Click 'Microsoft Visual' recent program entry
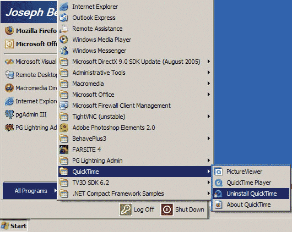 click(x=30, y=62)
